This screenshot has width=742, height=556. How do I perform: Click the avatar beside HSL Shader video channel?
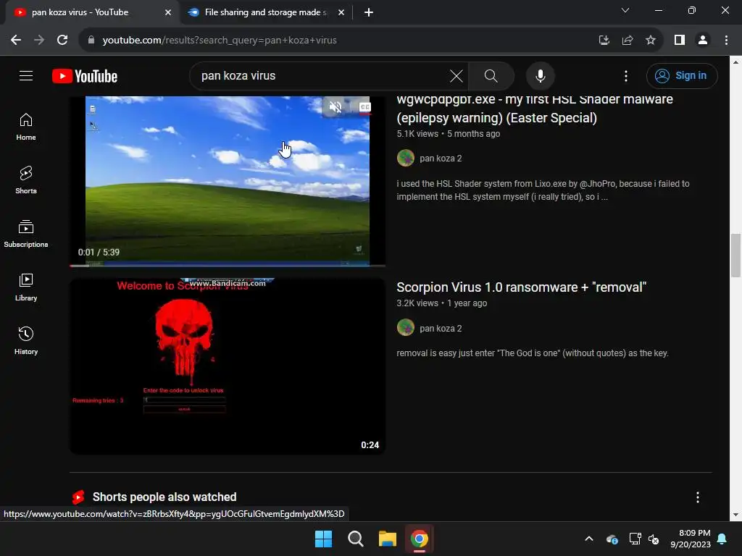[406, 158]
